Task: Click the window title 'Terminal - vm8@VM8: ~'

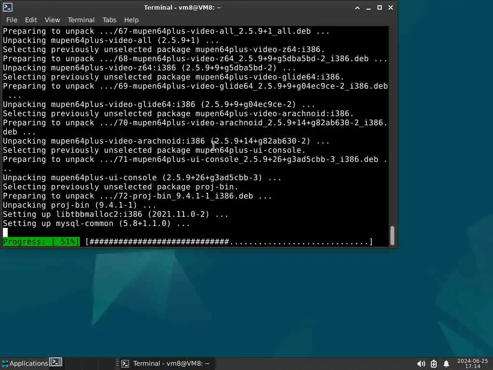Action: pos(182,8)
